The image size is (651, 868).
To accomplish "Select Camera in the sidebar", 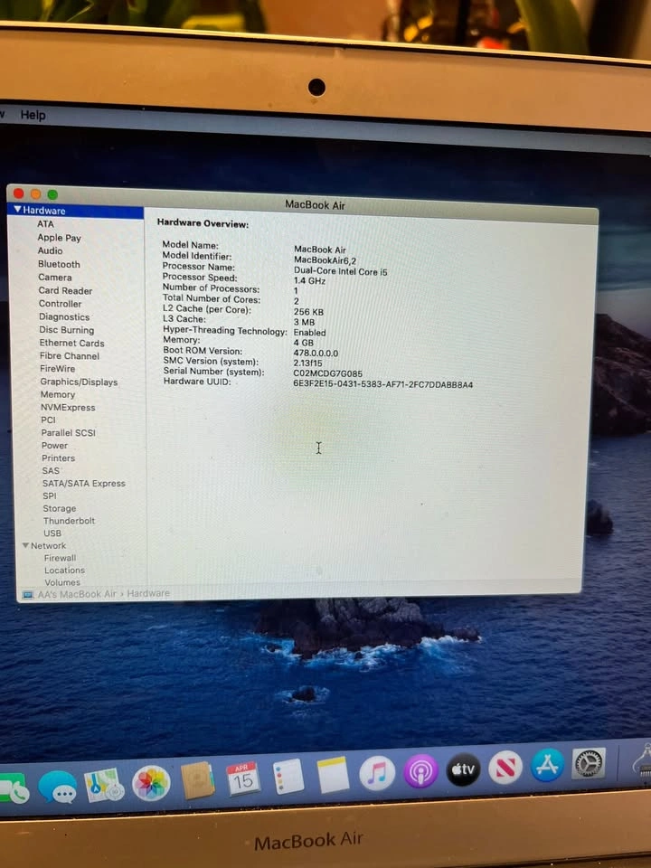I will click(55, 278).
